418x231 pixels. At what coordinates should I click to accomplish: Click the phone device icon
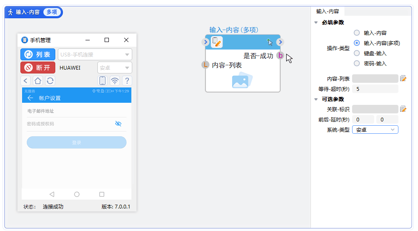tap(102, 81)
